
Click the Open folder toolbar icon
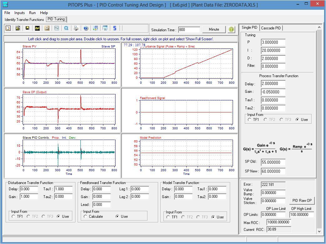coord(18,28)
